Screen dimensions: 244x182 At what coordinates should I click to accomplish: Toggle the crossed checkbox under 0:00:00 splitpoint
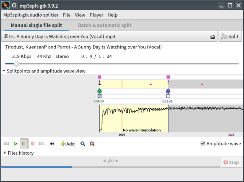[100, 96]
